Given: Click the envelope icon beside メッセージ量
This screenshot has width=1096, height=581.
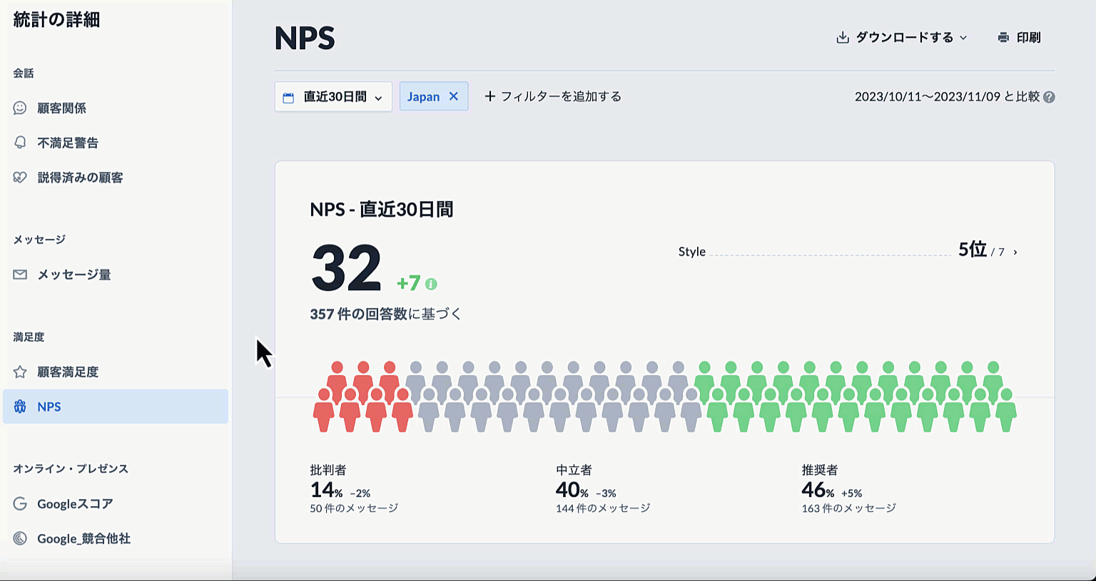Looking at the screenshot, I should (x=20, y=274).
